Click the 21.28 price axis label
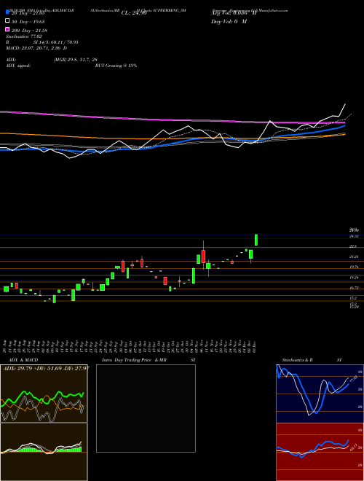Viewport: 364px width, 481px height. click(355, 257)
